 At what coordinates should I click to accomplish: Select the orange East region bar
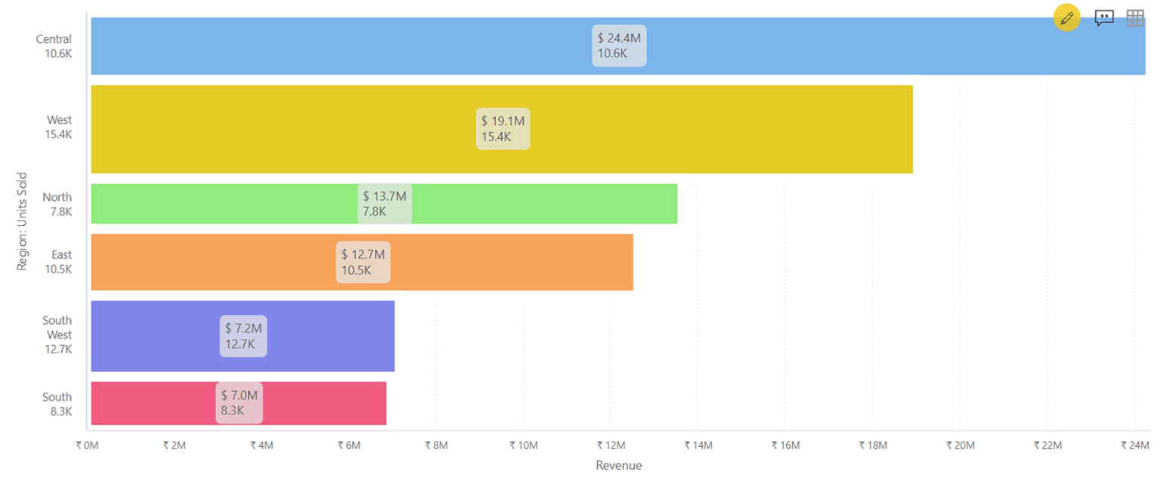491,262
